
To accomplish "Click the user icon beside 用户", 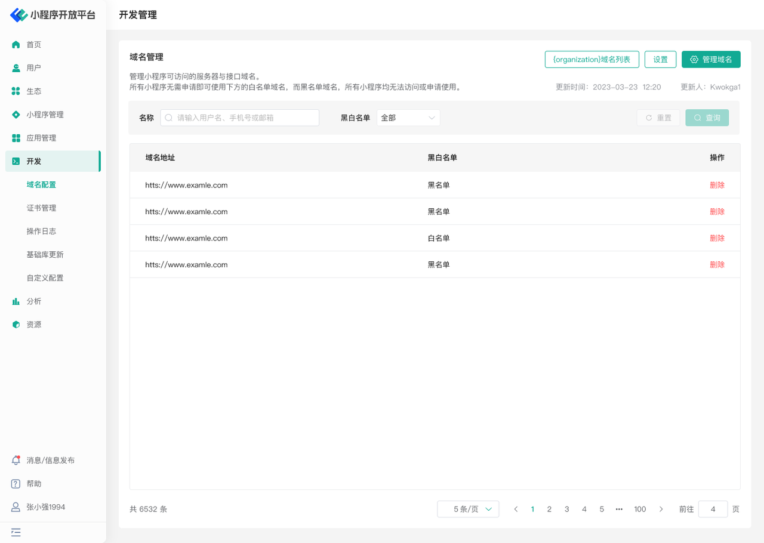I will pos(16,68).
